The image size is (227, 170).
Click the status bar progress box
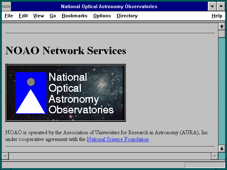pos(205,165)
